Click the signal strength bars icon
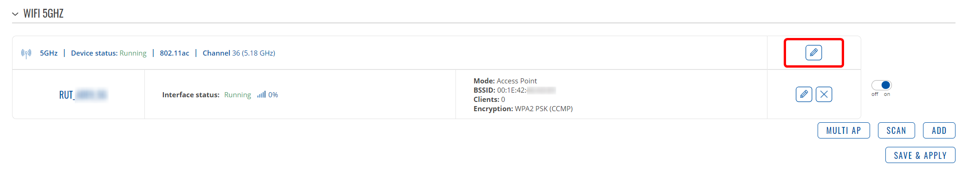 click(261, 94)
